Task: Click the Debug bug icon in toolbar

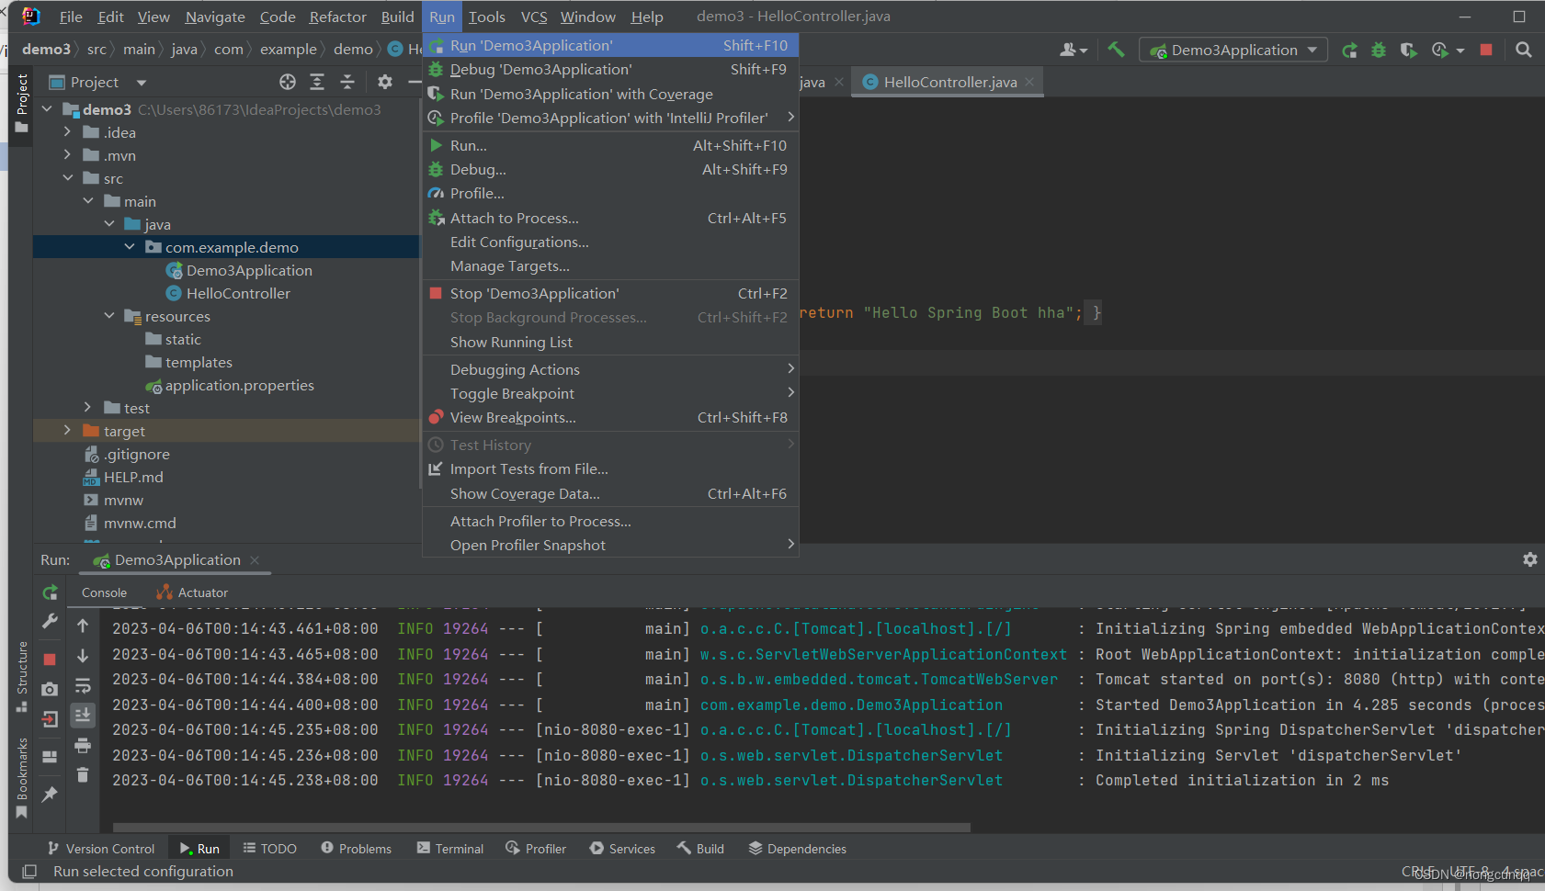Action: point(1379,51)
